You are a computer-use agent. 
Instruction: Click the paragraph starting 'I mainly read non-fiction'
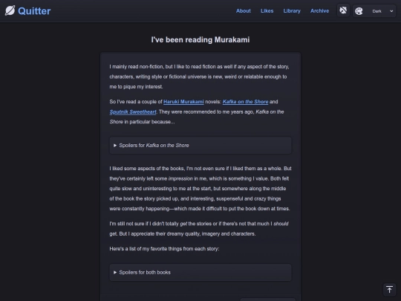(200, 77)
